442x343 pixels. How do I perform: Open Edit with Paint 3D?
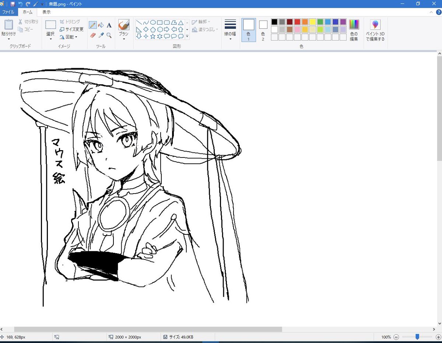(375, 30)
